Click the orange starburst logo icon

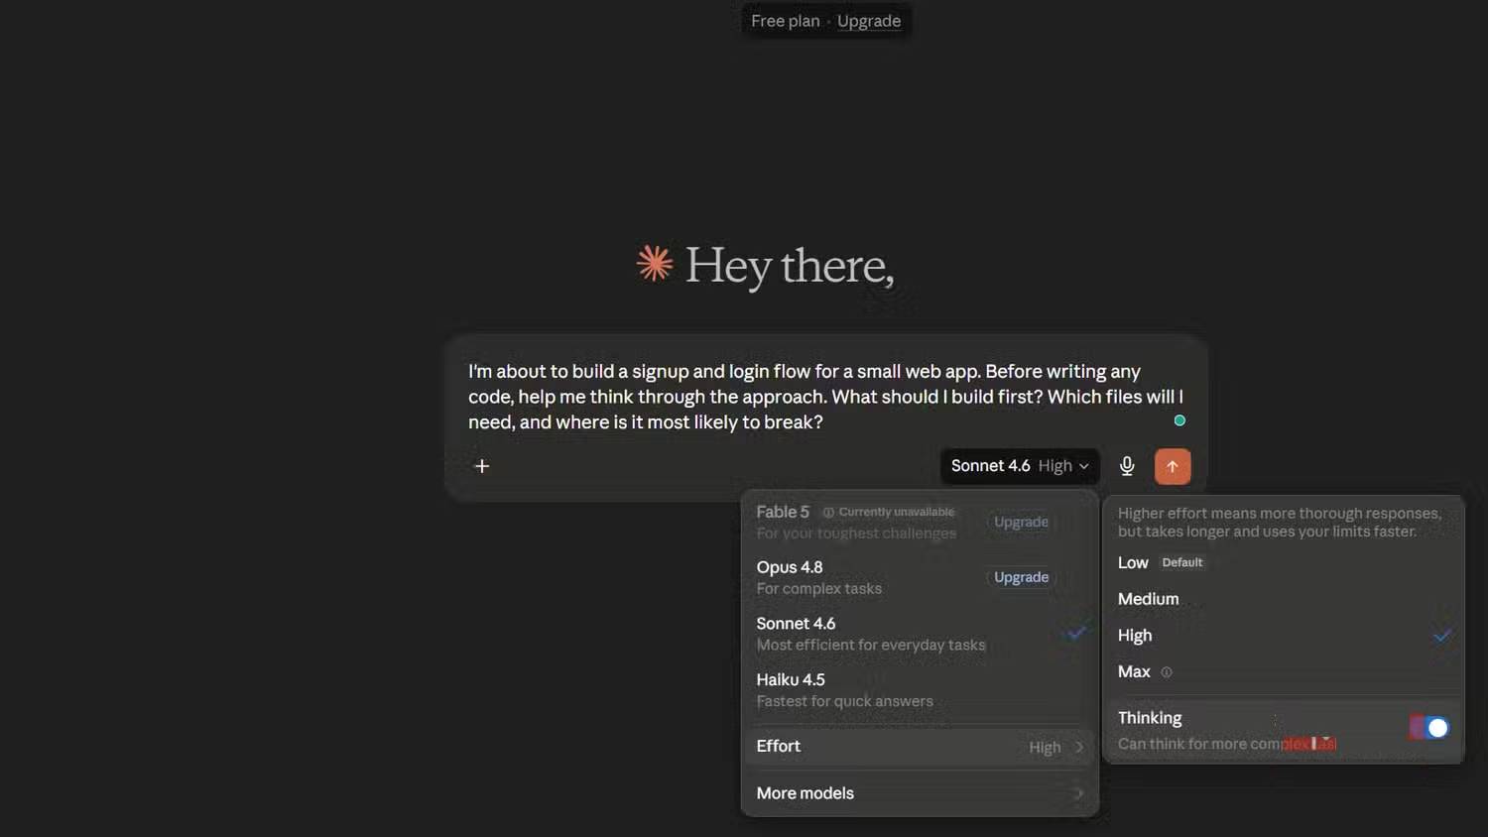tap(655, 264)
